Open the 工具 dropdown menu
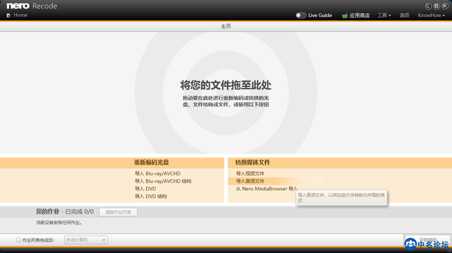 [384, 15]
